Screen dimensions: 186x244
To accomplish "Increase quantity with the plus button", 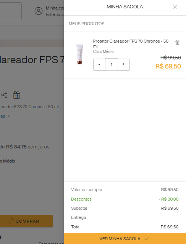I will coord(123,65).
